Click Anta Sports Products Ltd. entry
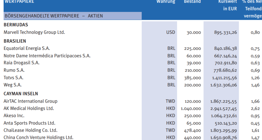This screenshot has height=140, width=262. (x=29, y=123)
